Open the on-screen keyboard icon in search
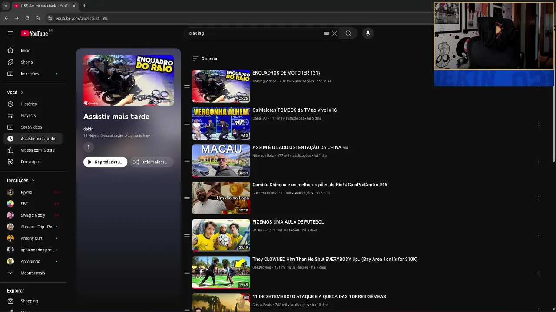This screenshot has height=312, width=556. [x=326, y=33]
